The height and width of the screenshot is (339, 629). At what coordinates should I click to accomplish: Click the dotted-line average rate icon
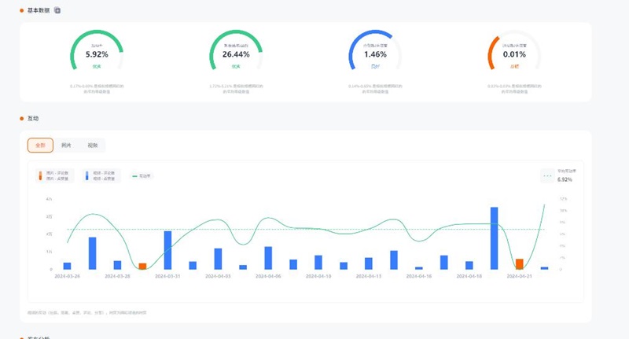(547, 176)
